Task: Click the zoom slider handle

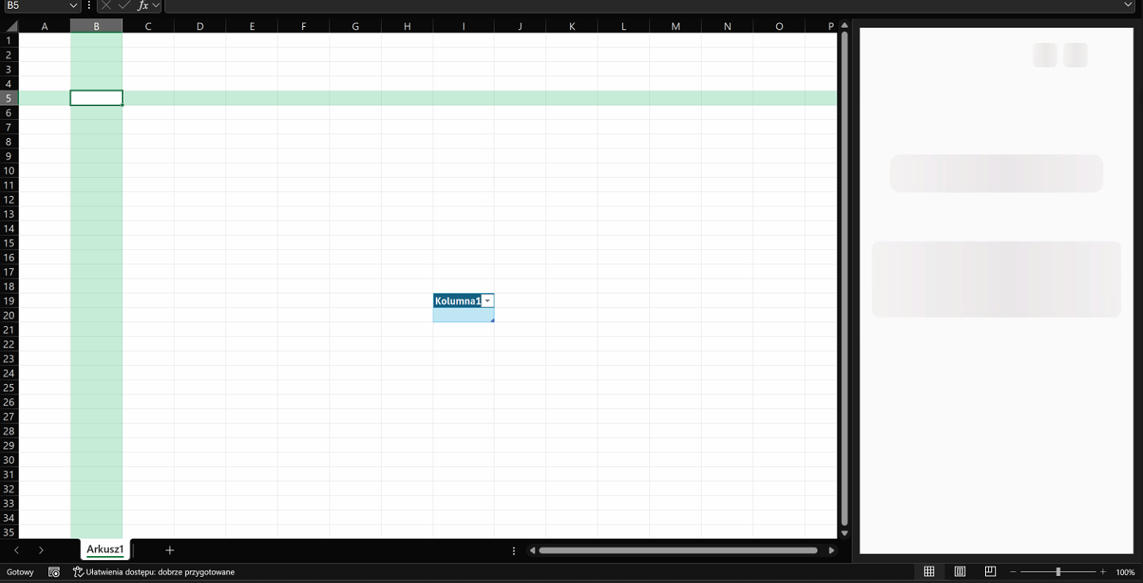Action: 1058,572
